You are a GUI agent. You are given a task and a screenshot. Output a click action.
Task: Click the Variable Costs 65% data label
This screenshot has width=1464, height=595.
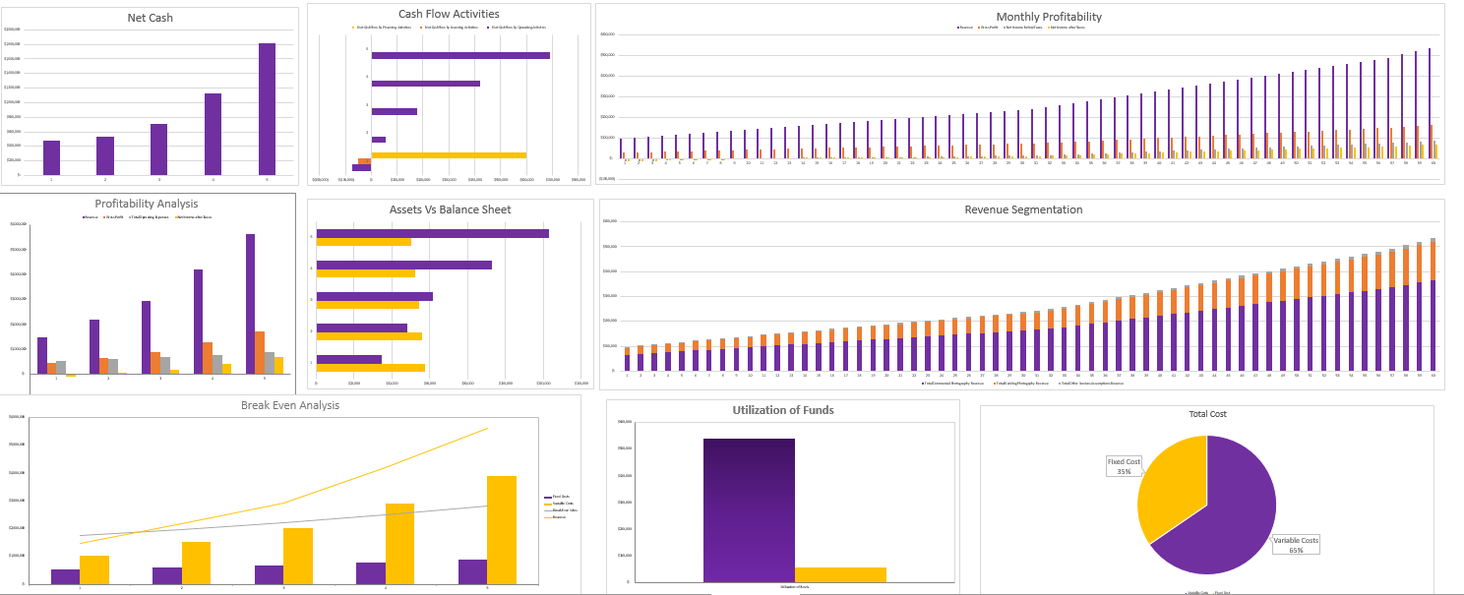1296,545
